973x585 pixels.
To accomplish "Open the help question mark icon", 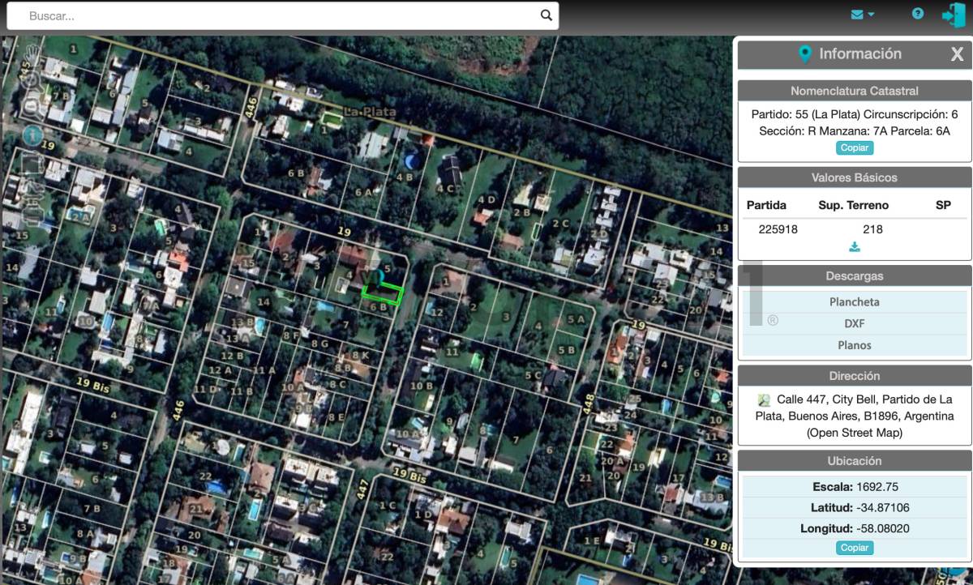I will click(x=918, y=14).
